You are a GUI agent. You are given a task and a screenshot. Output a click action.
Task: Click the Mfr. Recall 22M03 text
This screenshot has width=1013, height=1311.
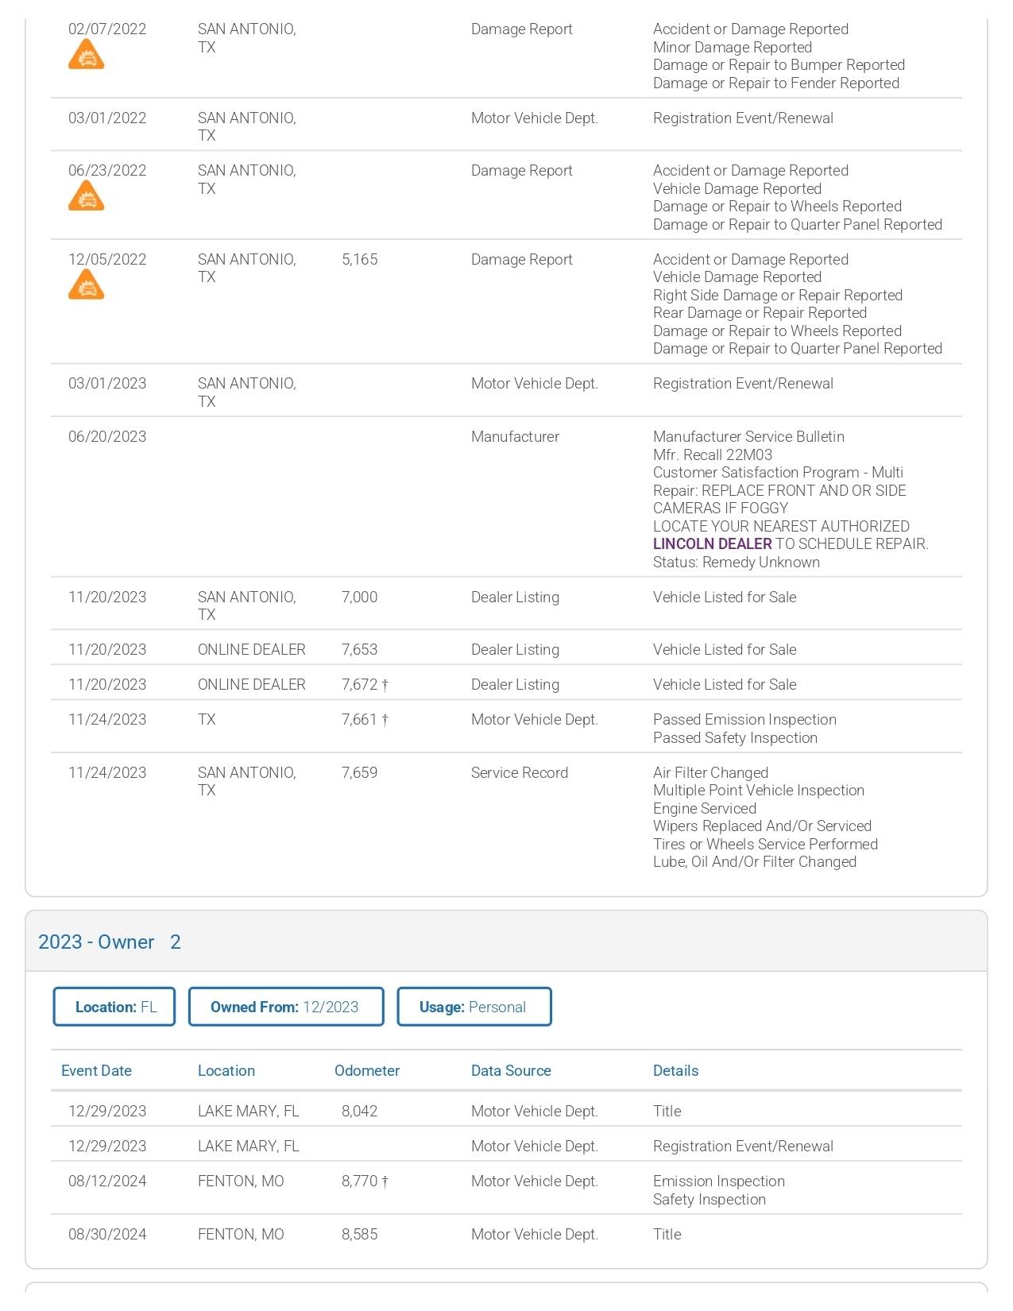coord(712,455)
